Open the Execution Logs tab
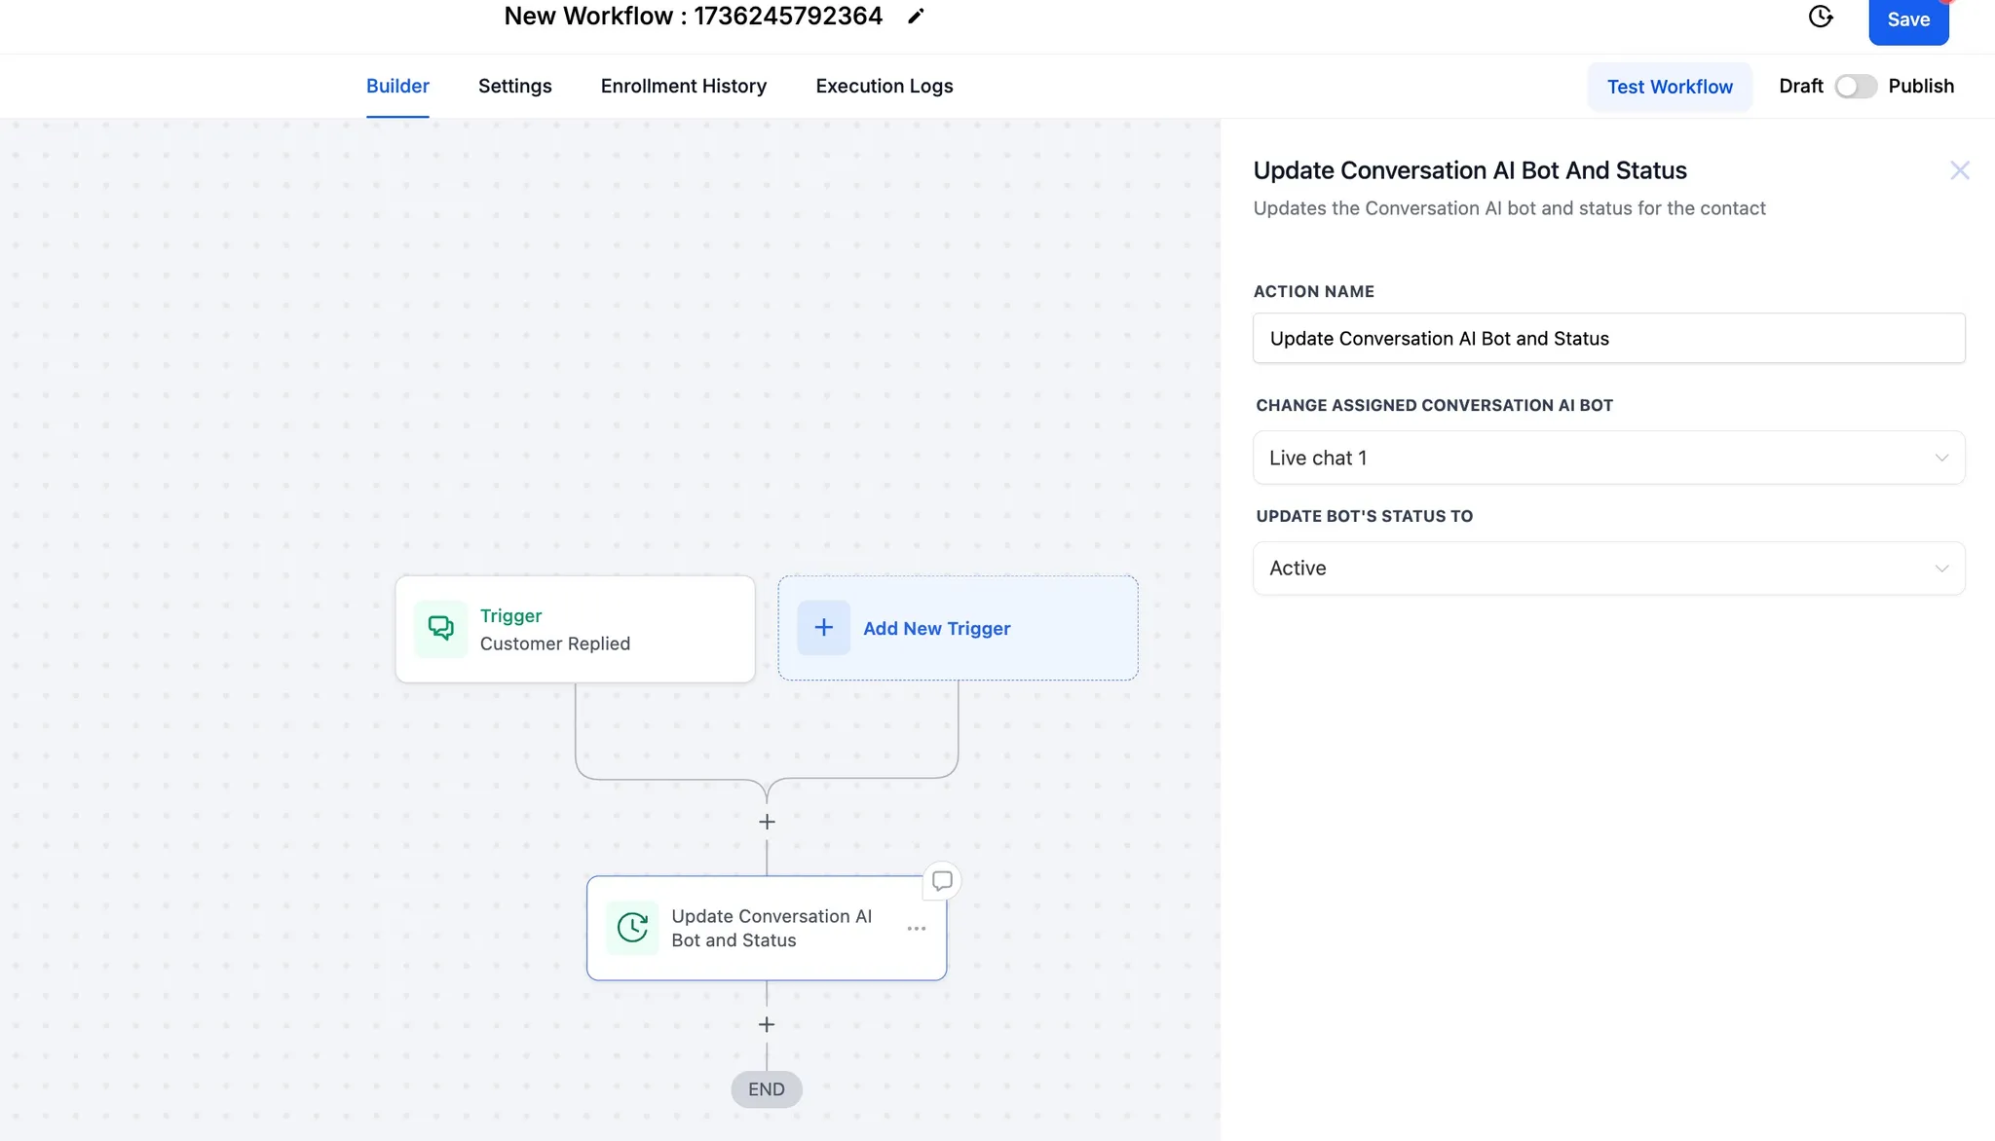The height and width of the screenshot is (1141, 1995). click(884, 86)
